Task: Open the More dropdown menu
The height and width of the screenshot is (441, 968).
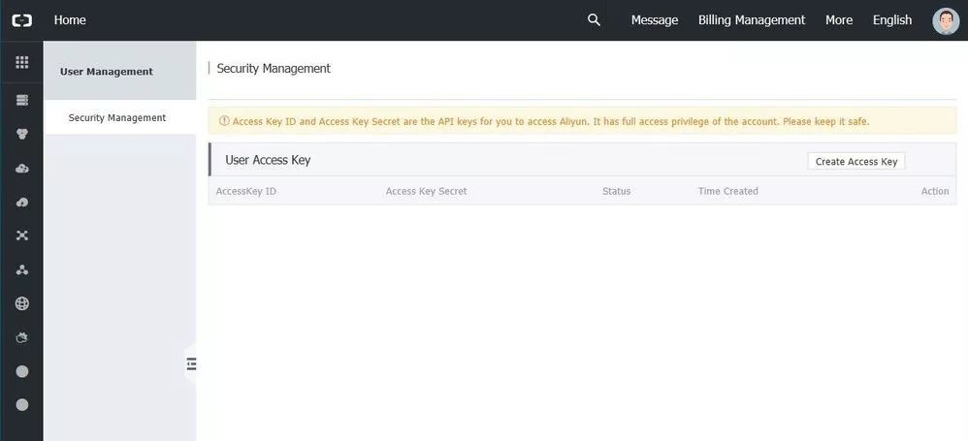Action: 839,20
